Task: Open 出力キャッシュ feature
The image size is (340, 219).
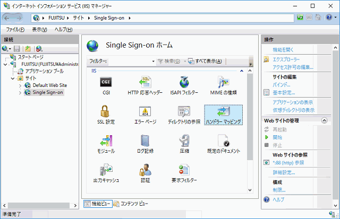Action: click(x=106, y=173)
